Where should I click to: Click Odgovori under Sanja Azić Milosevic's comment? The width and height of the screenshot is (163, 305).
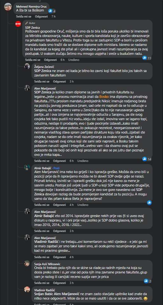coord(59,282)
